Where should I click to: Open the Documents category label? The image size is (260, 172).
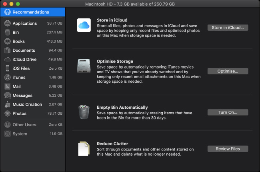click(x=24, y=50)
